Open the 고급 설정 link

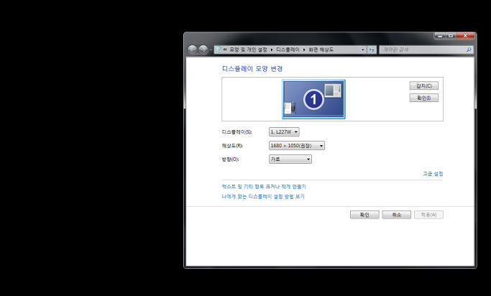pos(433,174)
